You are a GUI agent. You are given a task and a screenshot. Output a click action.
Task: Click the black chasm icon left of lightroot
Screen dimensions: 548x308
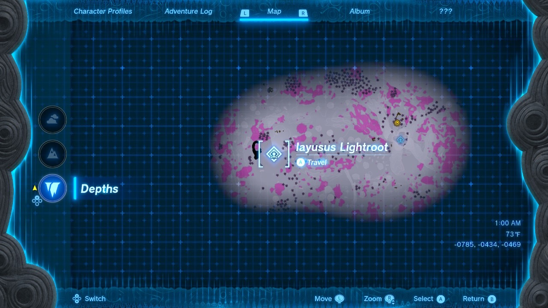256,149
